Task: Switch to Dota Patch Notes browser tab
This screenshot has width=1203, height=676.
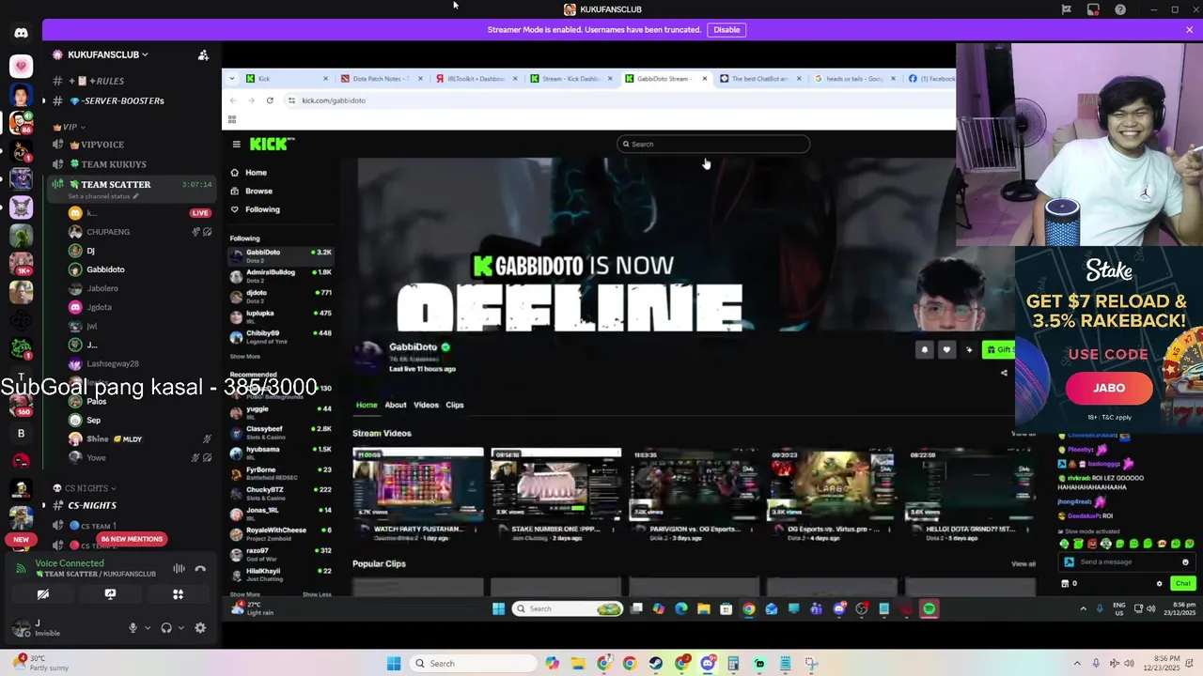Action: (381, 79)
